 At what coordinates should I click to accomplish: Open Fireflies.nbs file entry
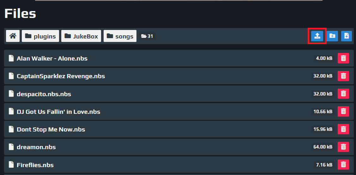(35, 165)
